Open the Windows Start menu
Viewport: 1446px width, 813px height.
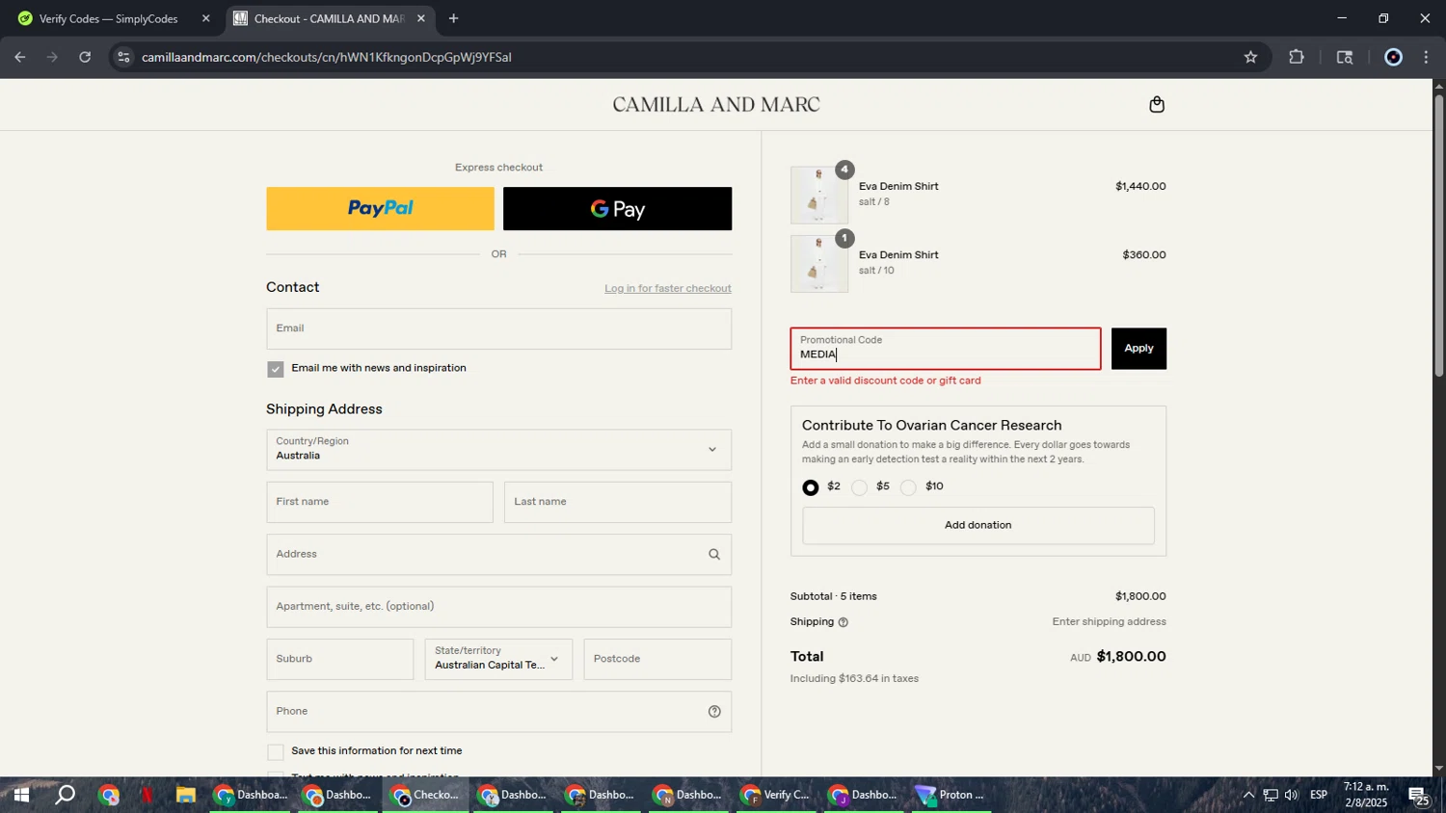(20, 795)
